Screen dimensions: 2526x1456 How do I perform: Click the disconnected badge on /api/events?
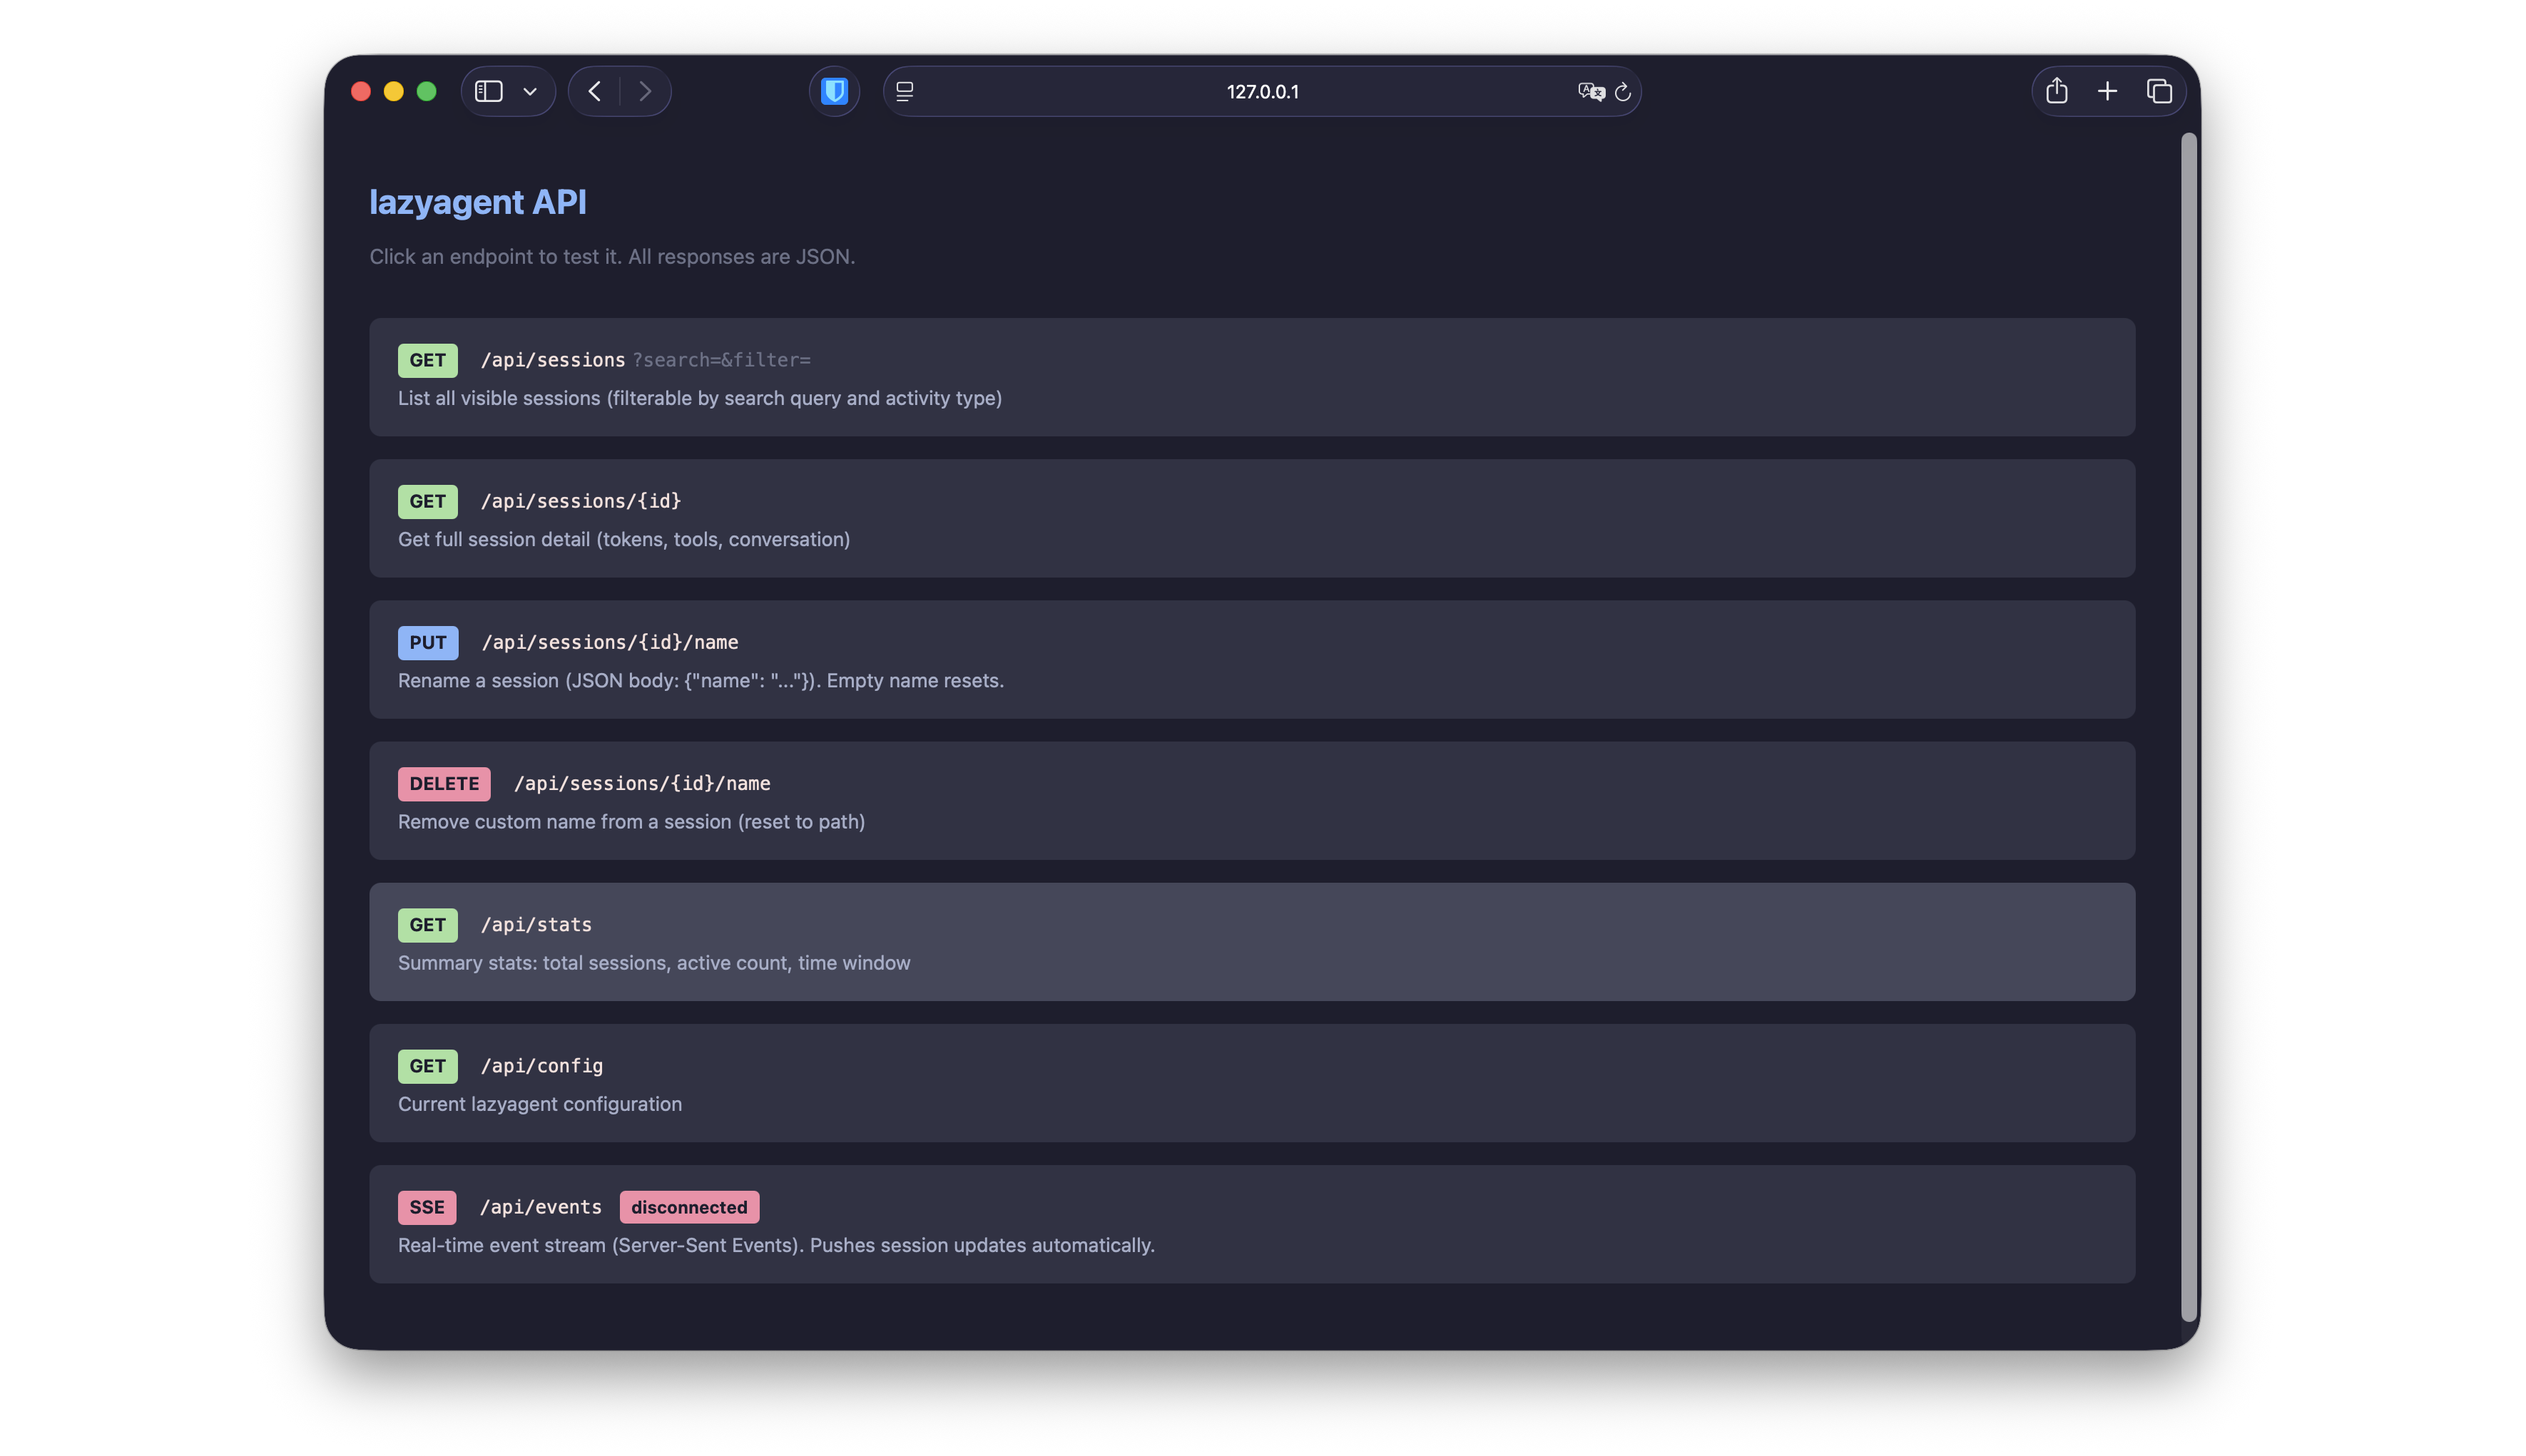[688, 1207]
